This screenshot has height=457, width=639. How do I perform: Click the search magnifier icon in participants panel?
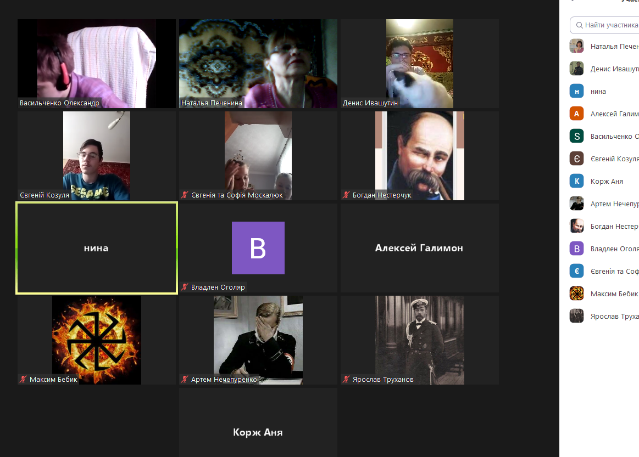pos(579,25)
